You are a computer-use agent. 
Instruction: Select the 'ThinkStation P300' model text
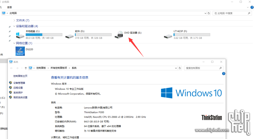pyautogui.click(x=94, y=112)
